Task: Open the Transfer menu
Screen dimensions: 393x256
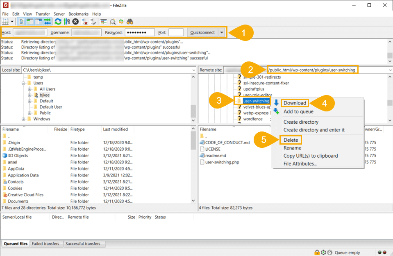Action: point(43,14)
